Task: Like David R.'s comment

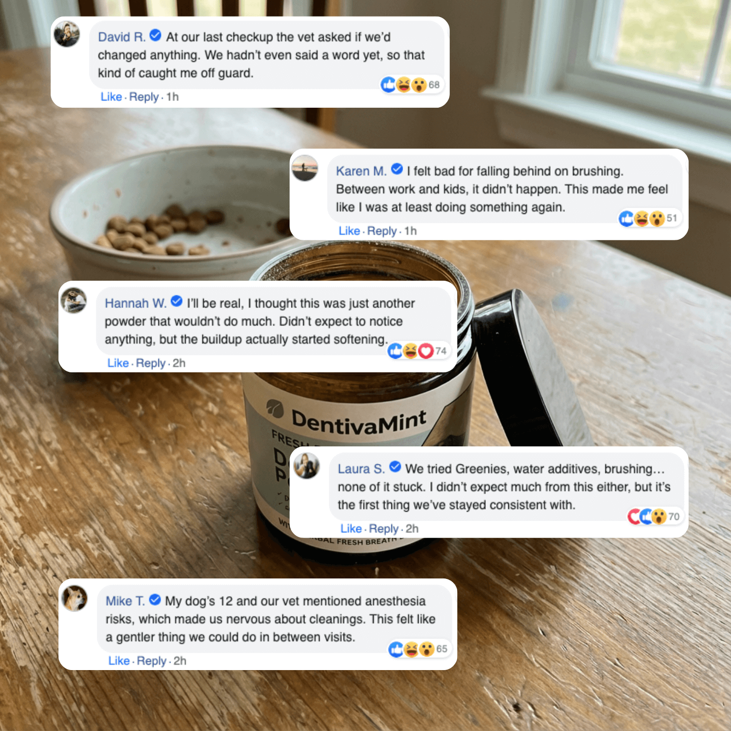Action: pos(111,96)
